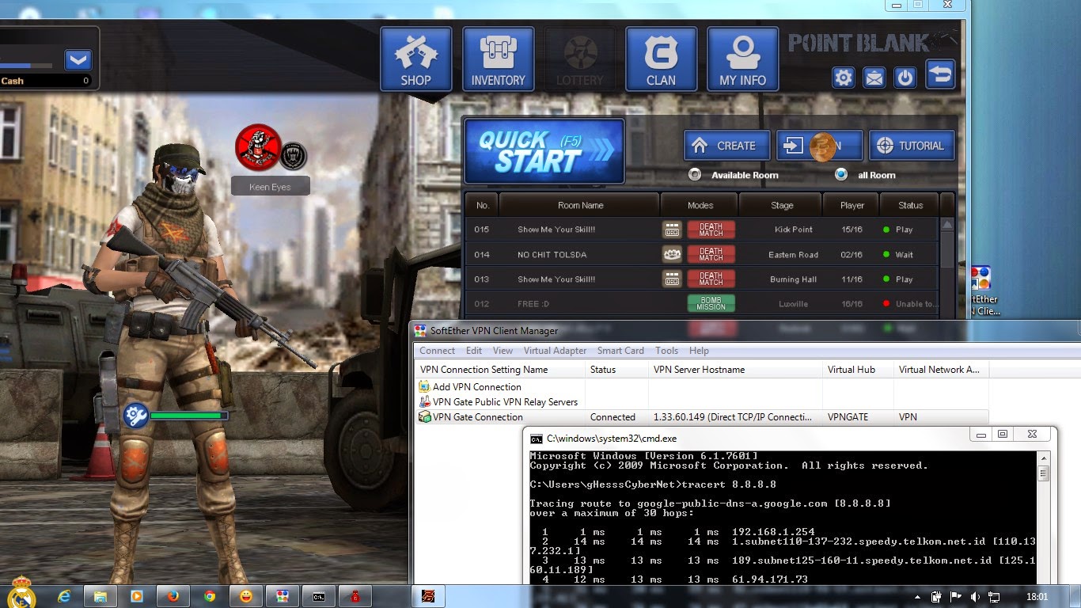Sort room list by Stage header
Viewport: 1081px width, 608px height.
[x=782, y=205]
